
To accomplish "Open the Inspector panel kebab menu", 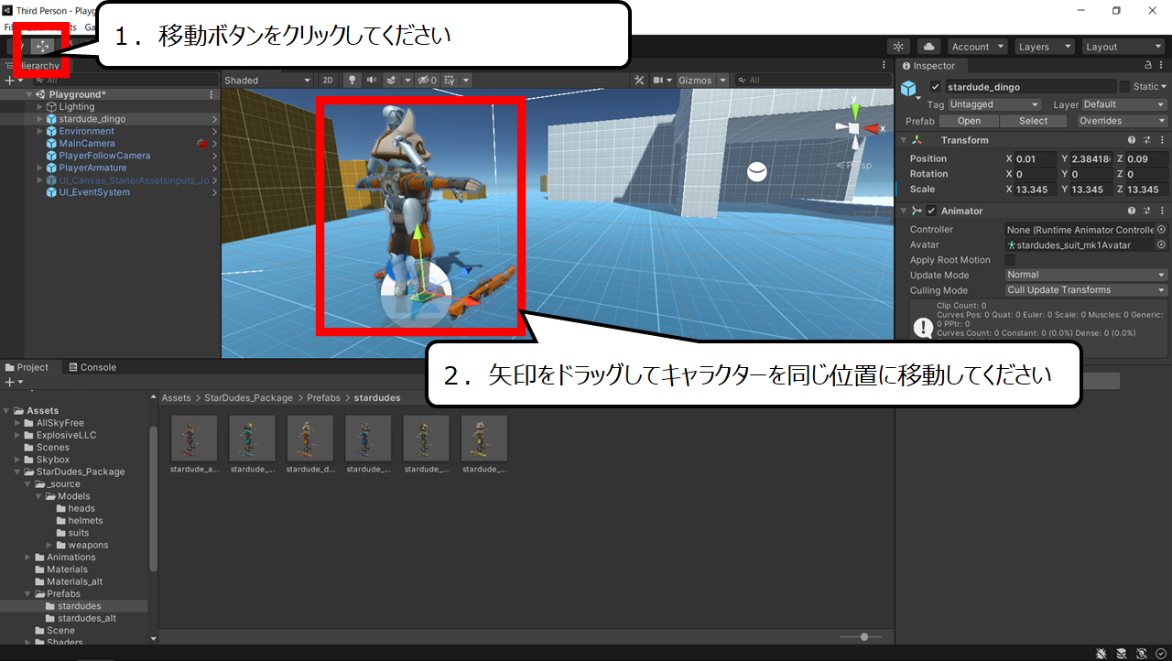I will point(1162,66).
